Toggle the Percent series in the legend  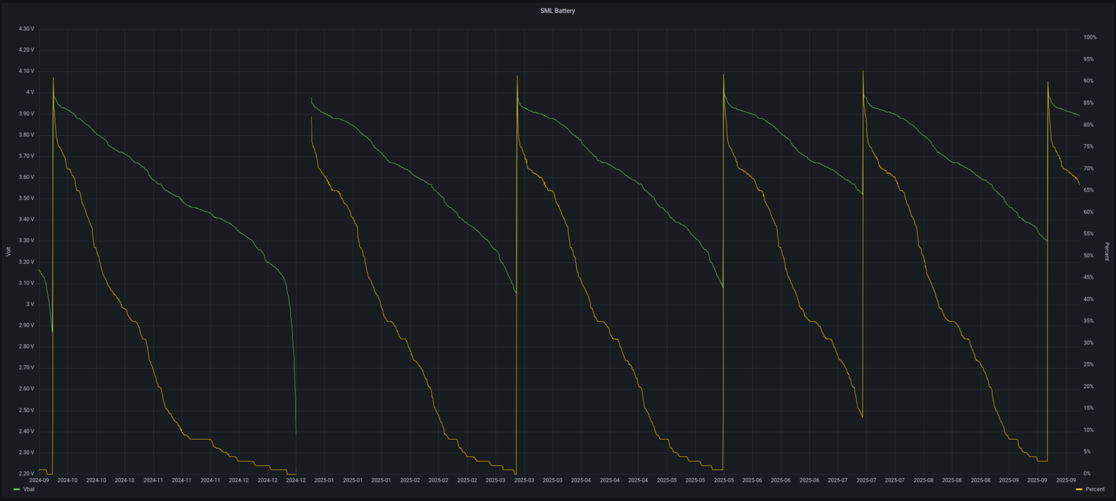point(1095,489)
